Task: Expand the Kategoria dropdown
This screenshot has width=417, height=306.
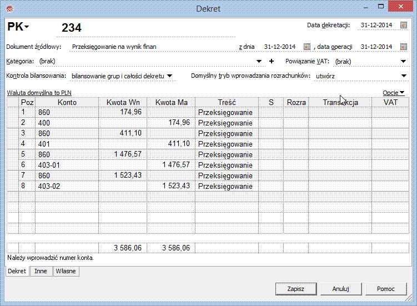Action: pos(259,62)
